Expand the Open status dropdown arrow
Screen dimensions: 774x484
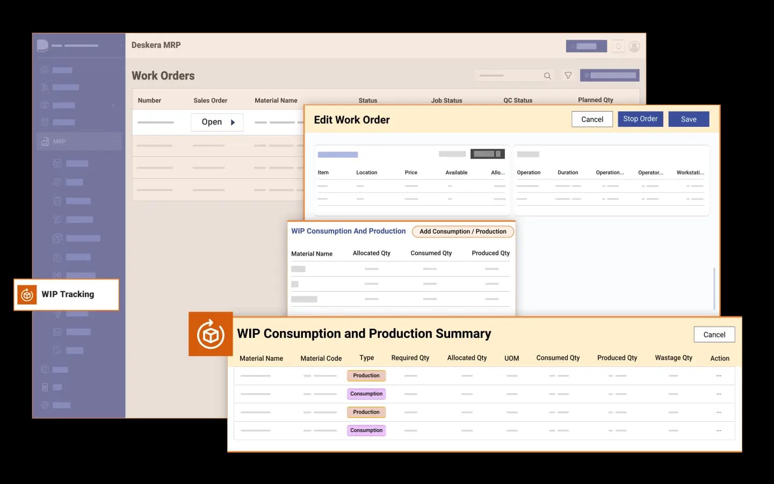coord(233,122)
